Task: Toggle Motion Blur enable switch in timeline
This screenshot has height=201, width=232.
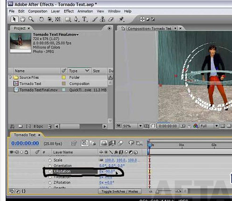Action: tap(120, 143)
